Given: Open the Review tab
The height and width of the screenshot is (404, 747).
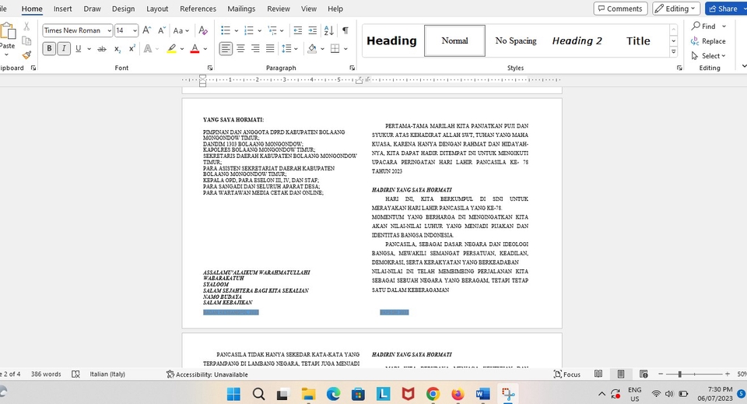Looking at the screenshot, I should [x=279, y=9].
